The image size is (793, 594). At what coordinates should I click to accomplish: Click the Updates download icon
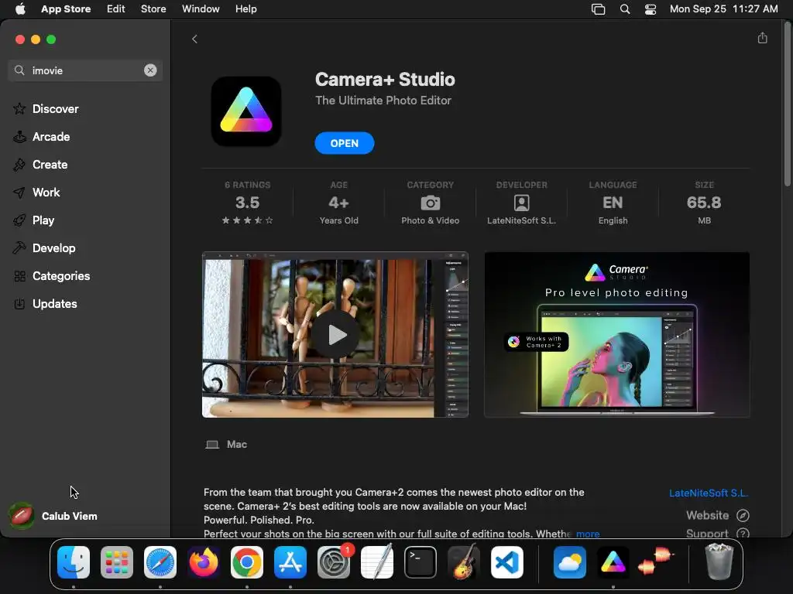point(19,303)
